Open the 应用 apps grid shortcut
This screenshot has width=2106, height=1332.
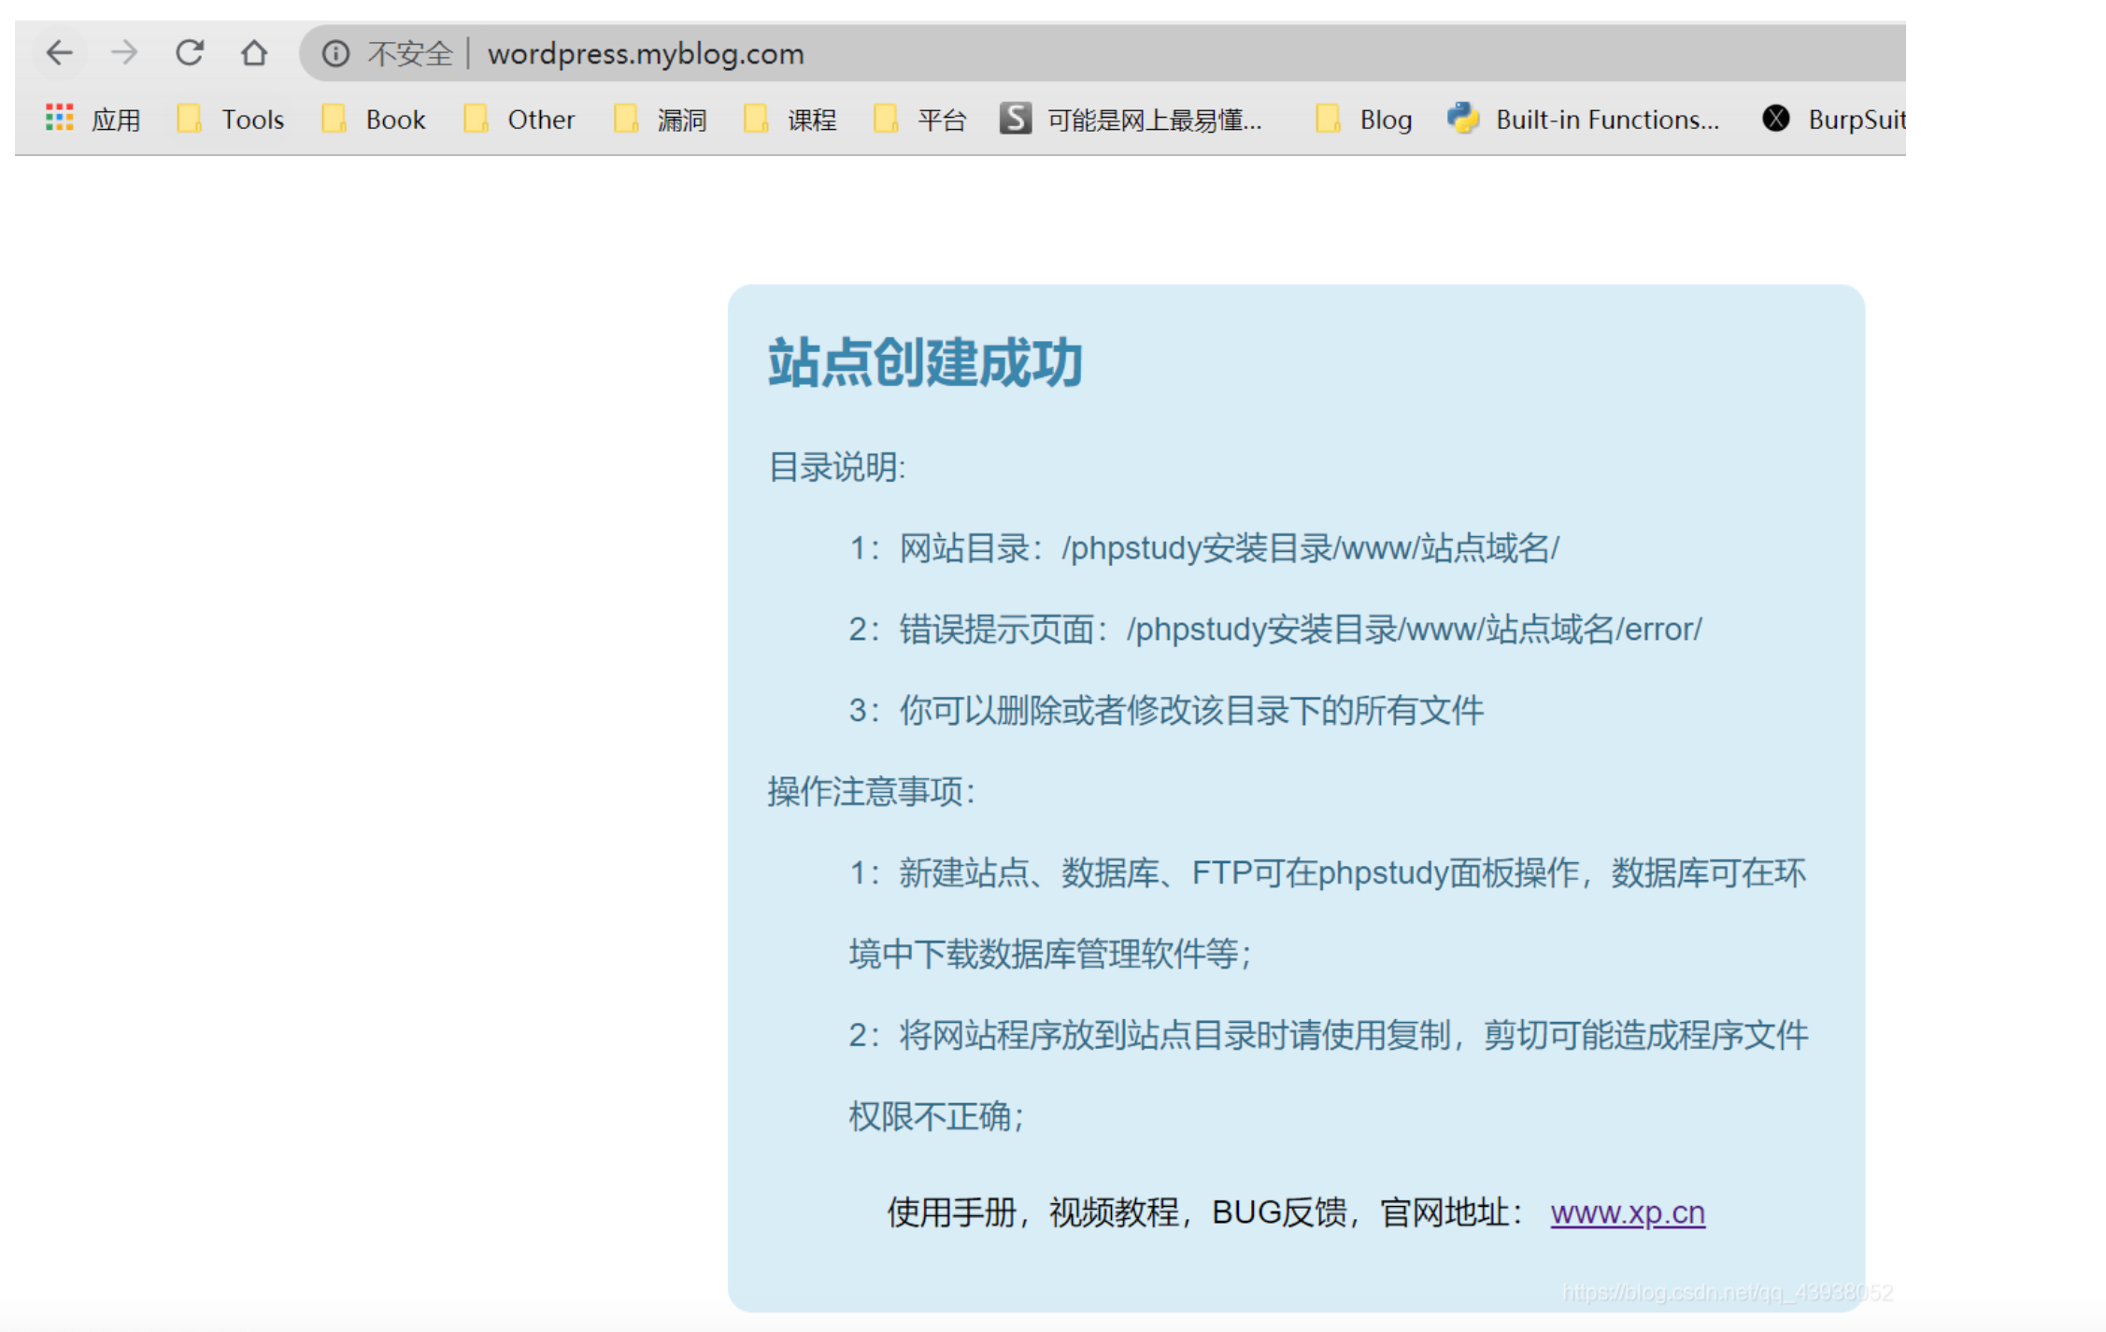[x=93, y=120]
